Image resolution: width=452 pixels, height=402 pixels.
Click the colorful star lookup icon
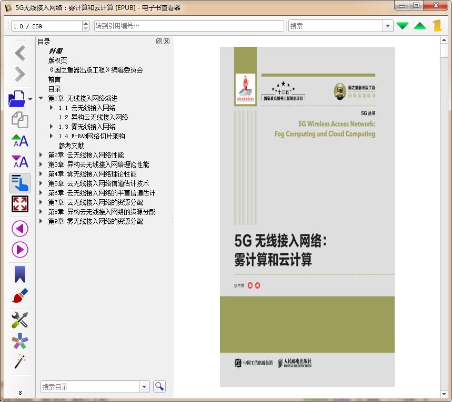20,341
